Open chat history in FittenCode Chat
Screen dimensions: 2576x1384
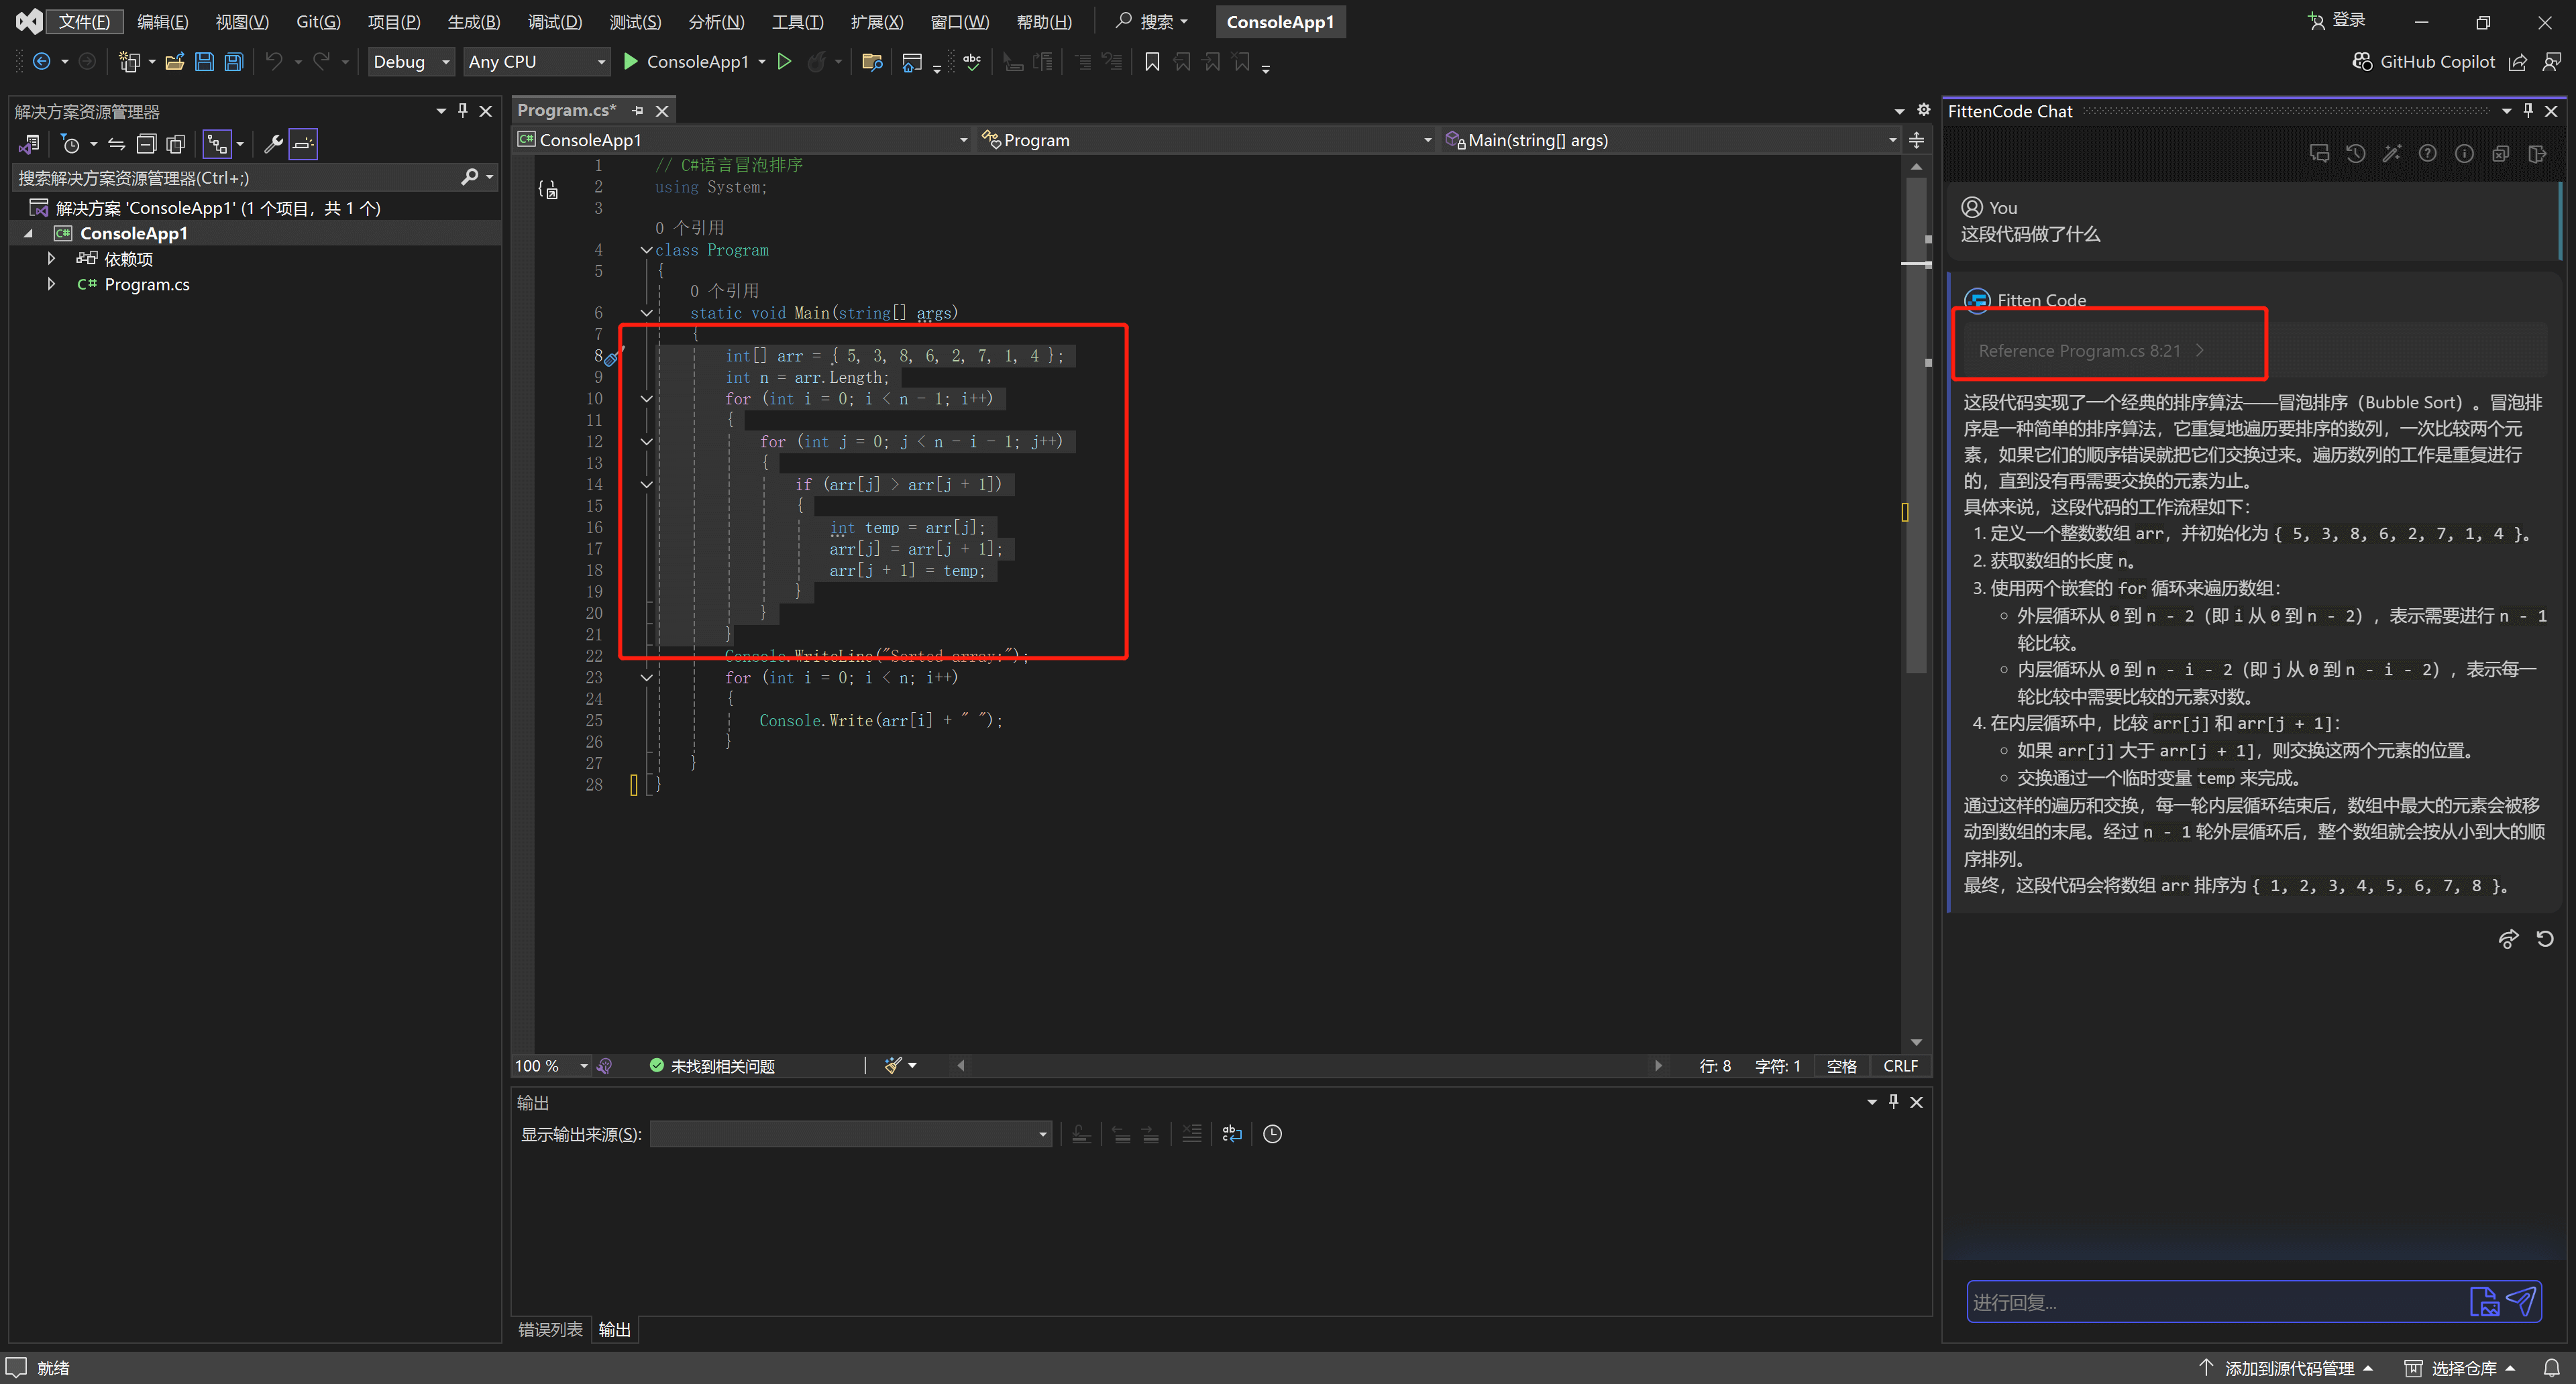tap(2355, 154)
